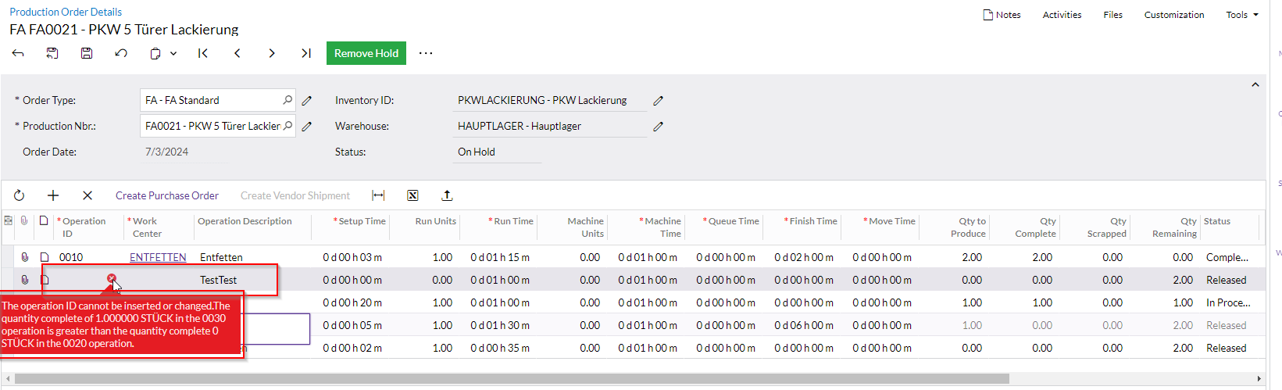
Task: Open the Notes menu item
Action: (1002, 15)
